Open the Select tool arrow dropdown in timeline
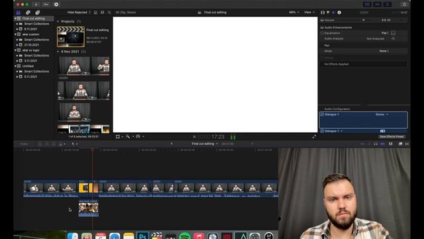 point(75,144)
